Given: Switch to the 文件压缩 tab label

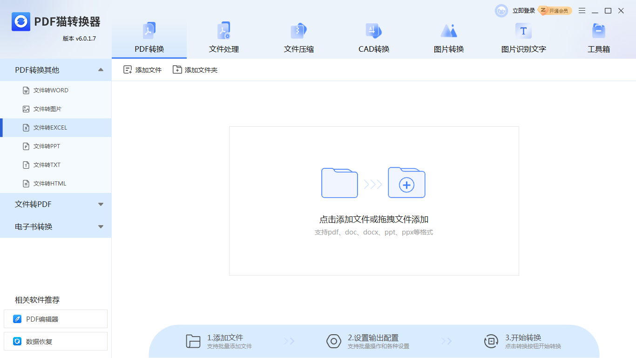Looking at the screenshot, I should click(299, 49).
